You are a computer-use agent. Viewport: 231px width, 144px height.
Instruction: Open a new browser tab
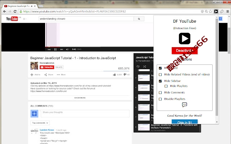pos(41,6)
